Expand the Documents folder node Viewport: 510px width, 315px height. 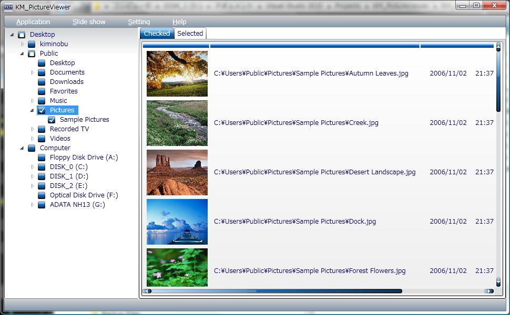[33, 72]
